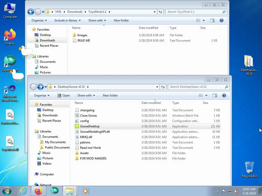
Task: Click the taskbar clock showing 10:02 AM
Action: pos(249,191)
